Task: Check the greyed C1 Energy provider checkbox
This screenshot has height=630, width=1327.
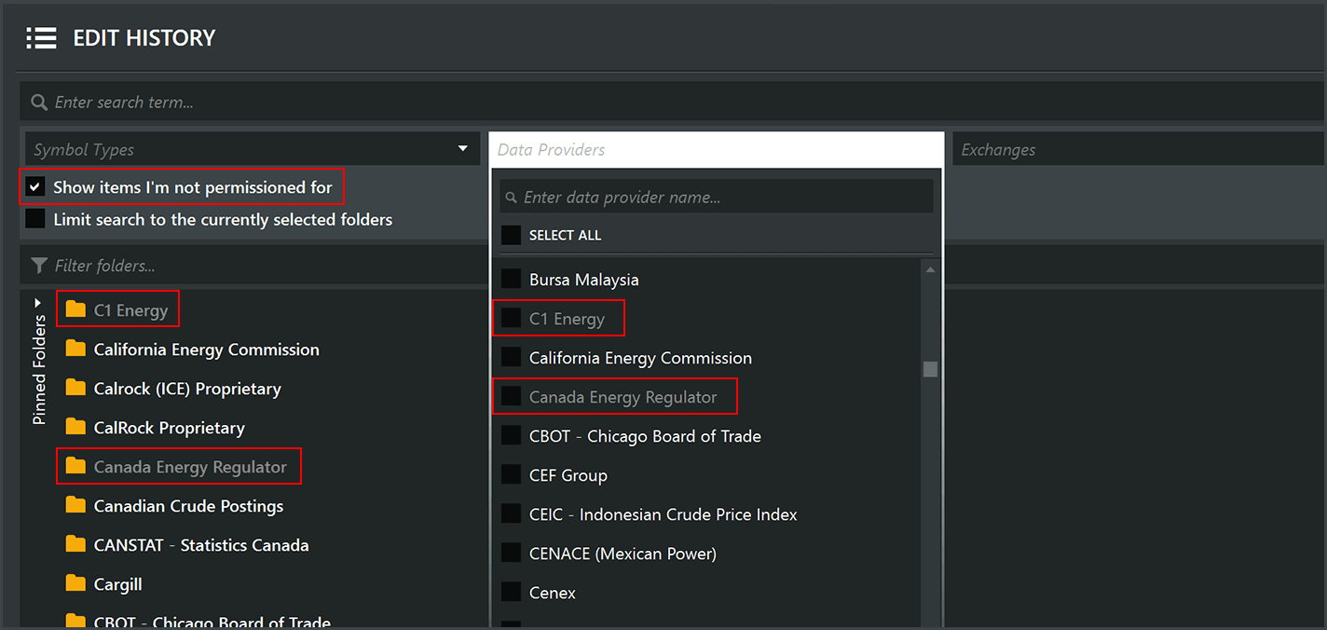Action: pyautogui.click(x=511, y=318)
